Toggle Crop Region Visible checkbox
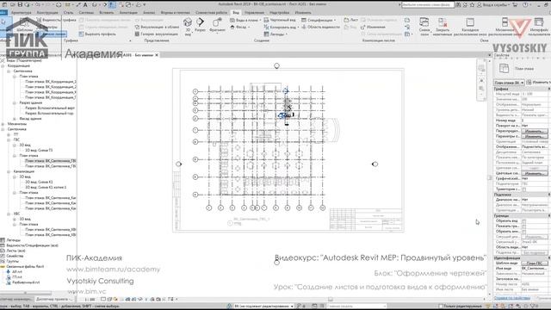The height and width of the screenshot is (310, 551). (x=524, y=226)
